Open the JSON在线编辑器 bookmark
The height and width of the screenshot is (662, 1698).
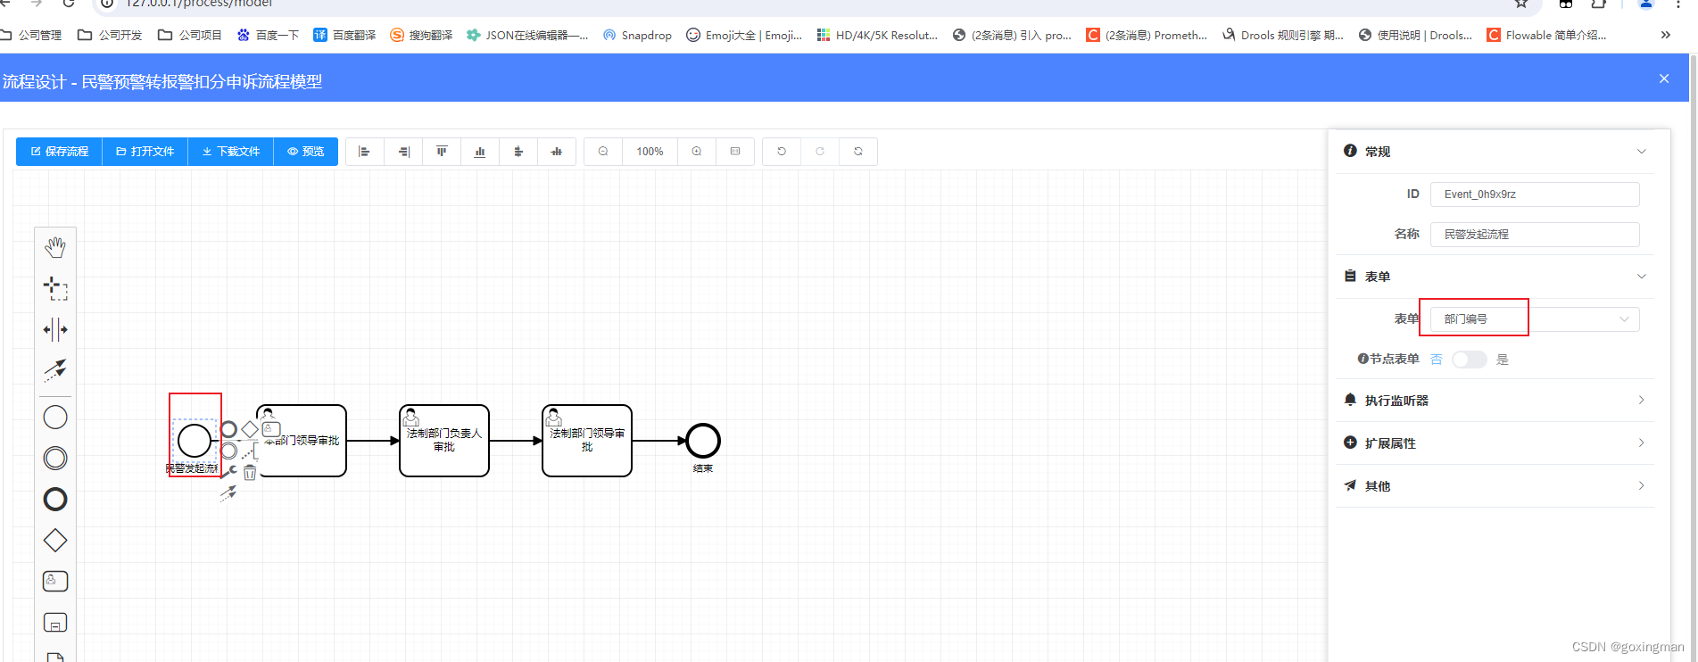pos(527,35)
